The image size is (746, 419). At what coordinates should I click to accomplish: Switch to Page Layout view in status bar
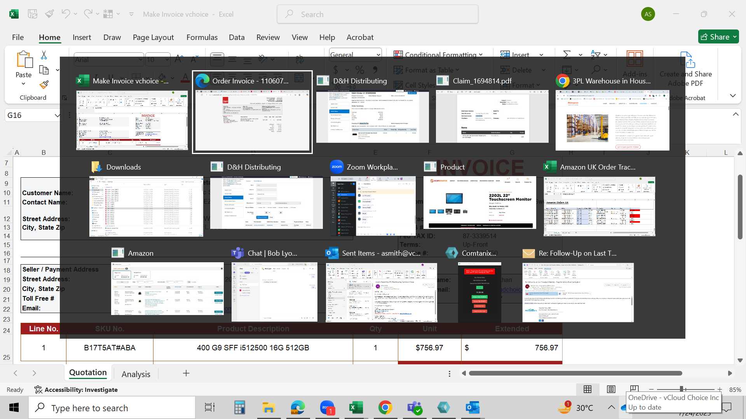pos(611,389)
